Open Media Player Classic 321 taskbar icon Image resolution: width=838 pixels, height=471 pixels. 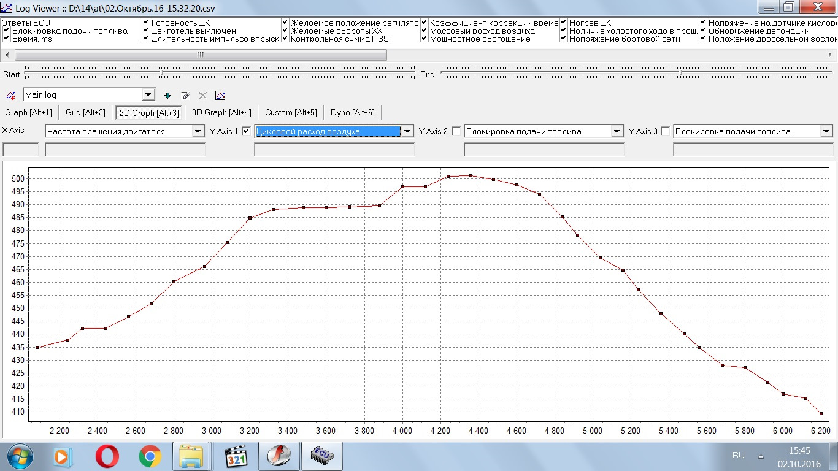(x=236, y=456)
